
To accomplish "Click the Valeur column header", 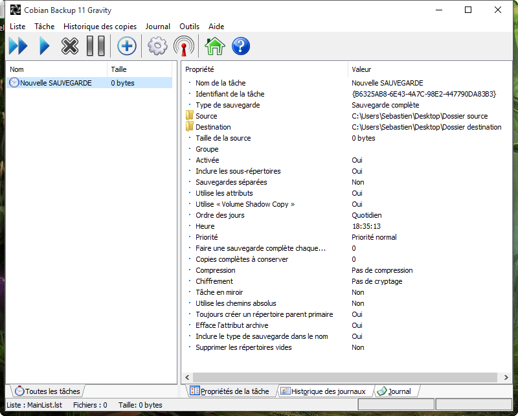I will point(429,69).
